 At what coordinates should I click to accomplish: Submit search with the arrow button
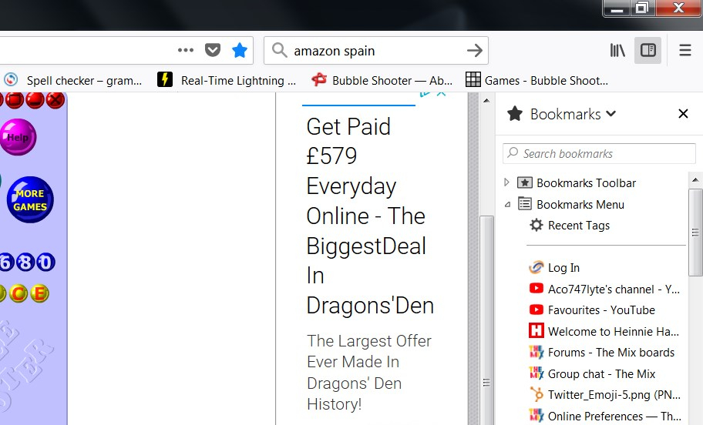pyautogui.click(x=474, y=50)
